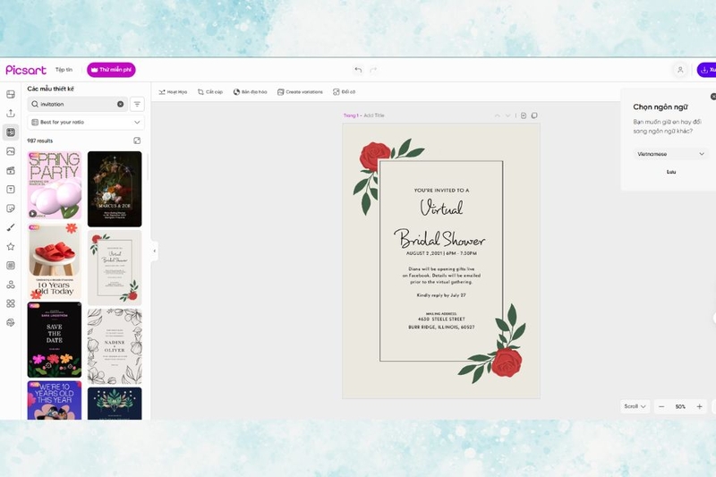
Task: Open the Layout panel in left sidebar
Action: click(11, 94)
